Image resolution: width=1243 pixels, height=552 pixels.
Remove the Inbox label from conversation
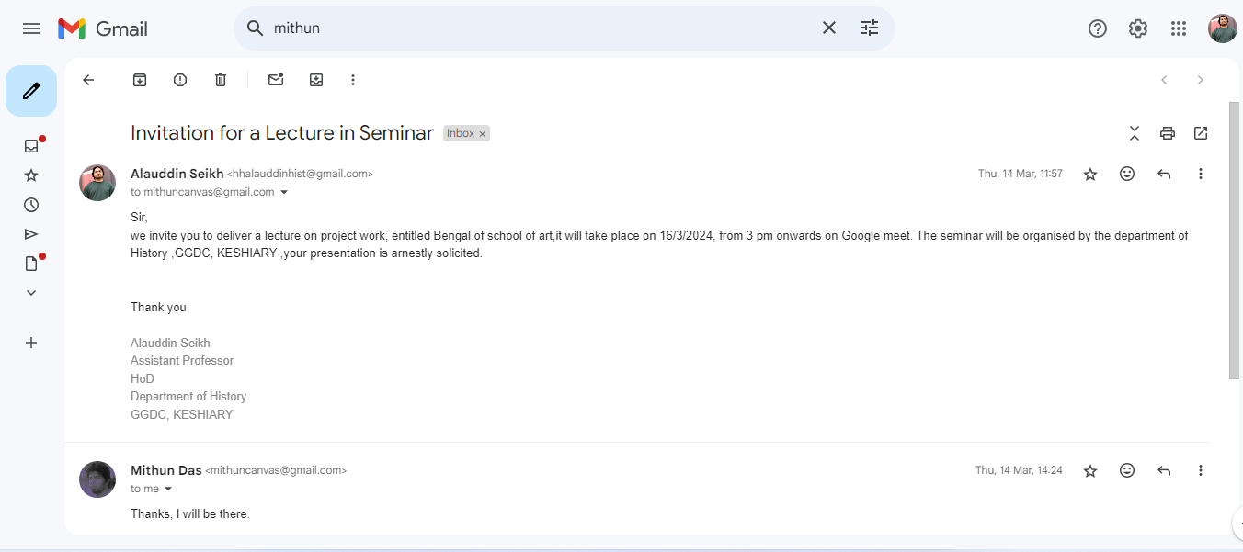pyautogui.click(x=482, y=134)
